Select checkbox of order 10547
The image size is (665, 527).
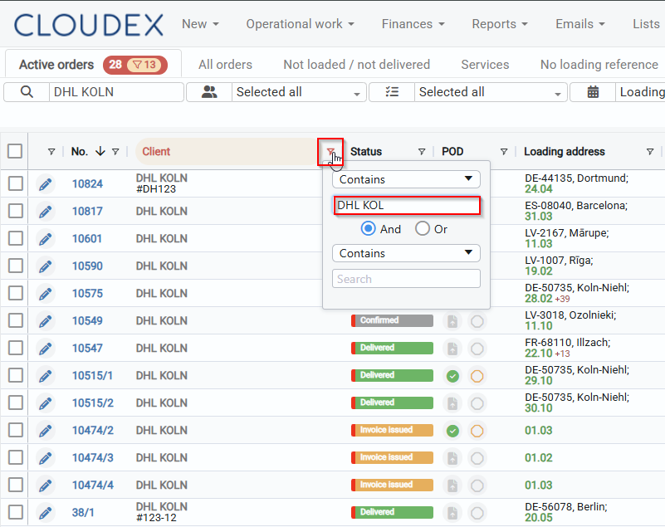(16, 348)
